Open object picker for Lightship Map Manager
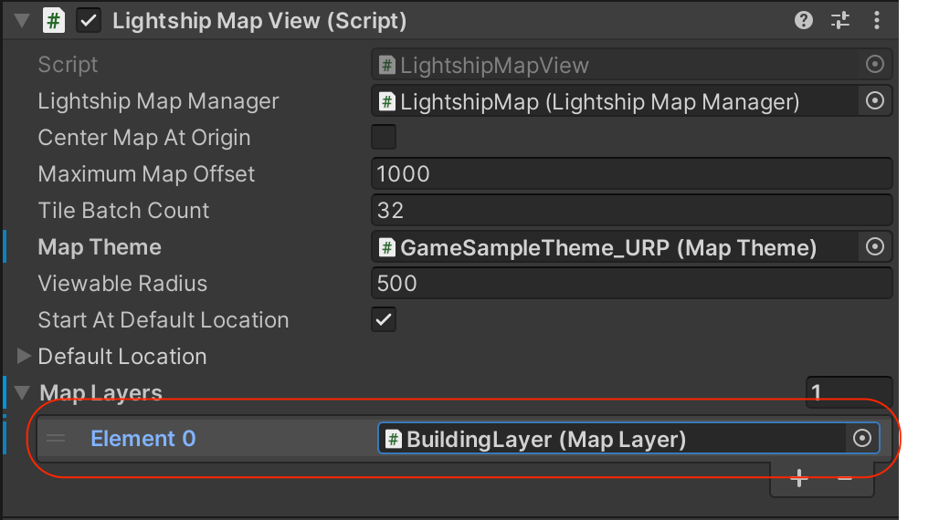This screenshot has height=520, width=939. coord(875,100)
